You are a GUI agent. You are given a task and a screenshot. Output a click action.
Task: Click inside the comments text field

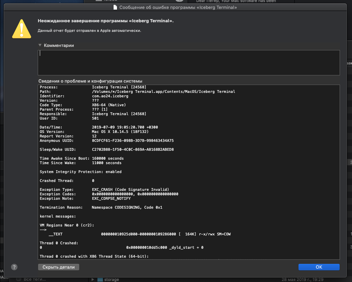click(x=189, y=63)
